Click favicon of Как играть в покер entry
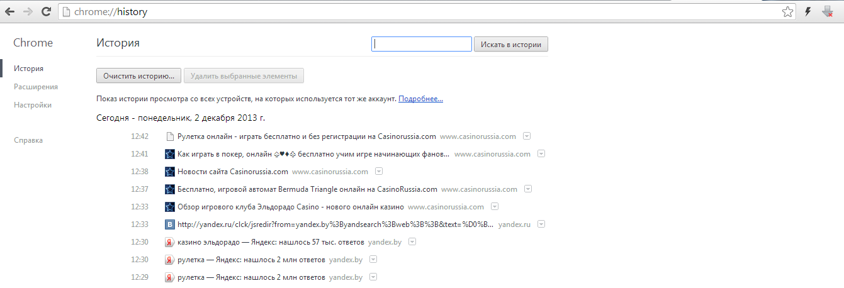The width and height of the screenshot is (844, 288). tap(169, 154)
